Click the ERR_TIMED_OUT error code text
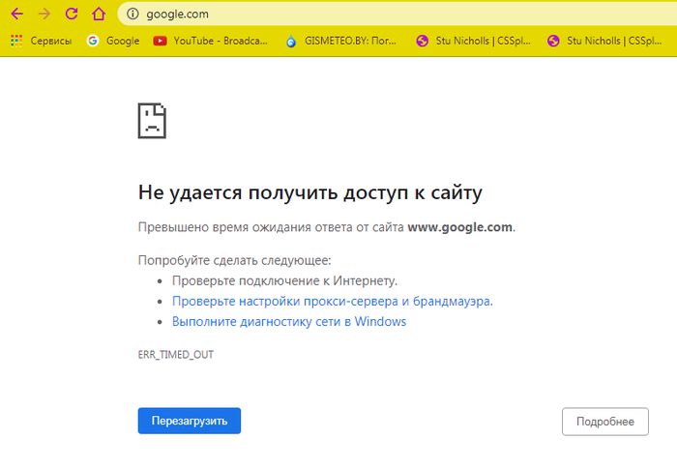Viewport: 677px width, 468px height. click(x=176, y=355)
